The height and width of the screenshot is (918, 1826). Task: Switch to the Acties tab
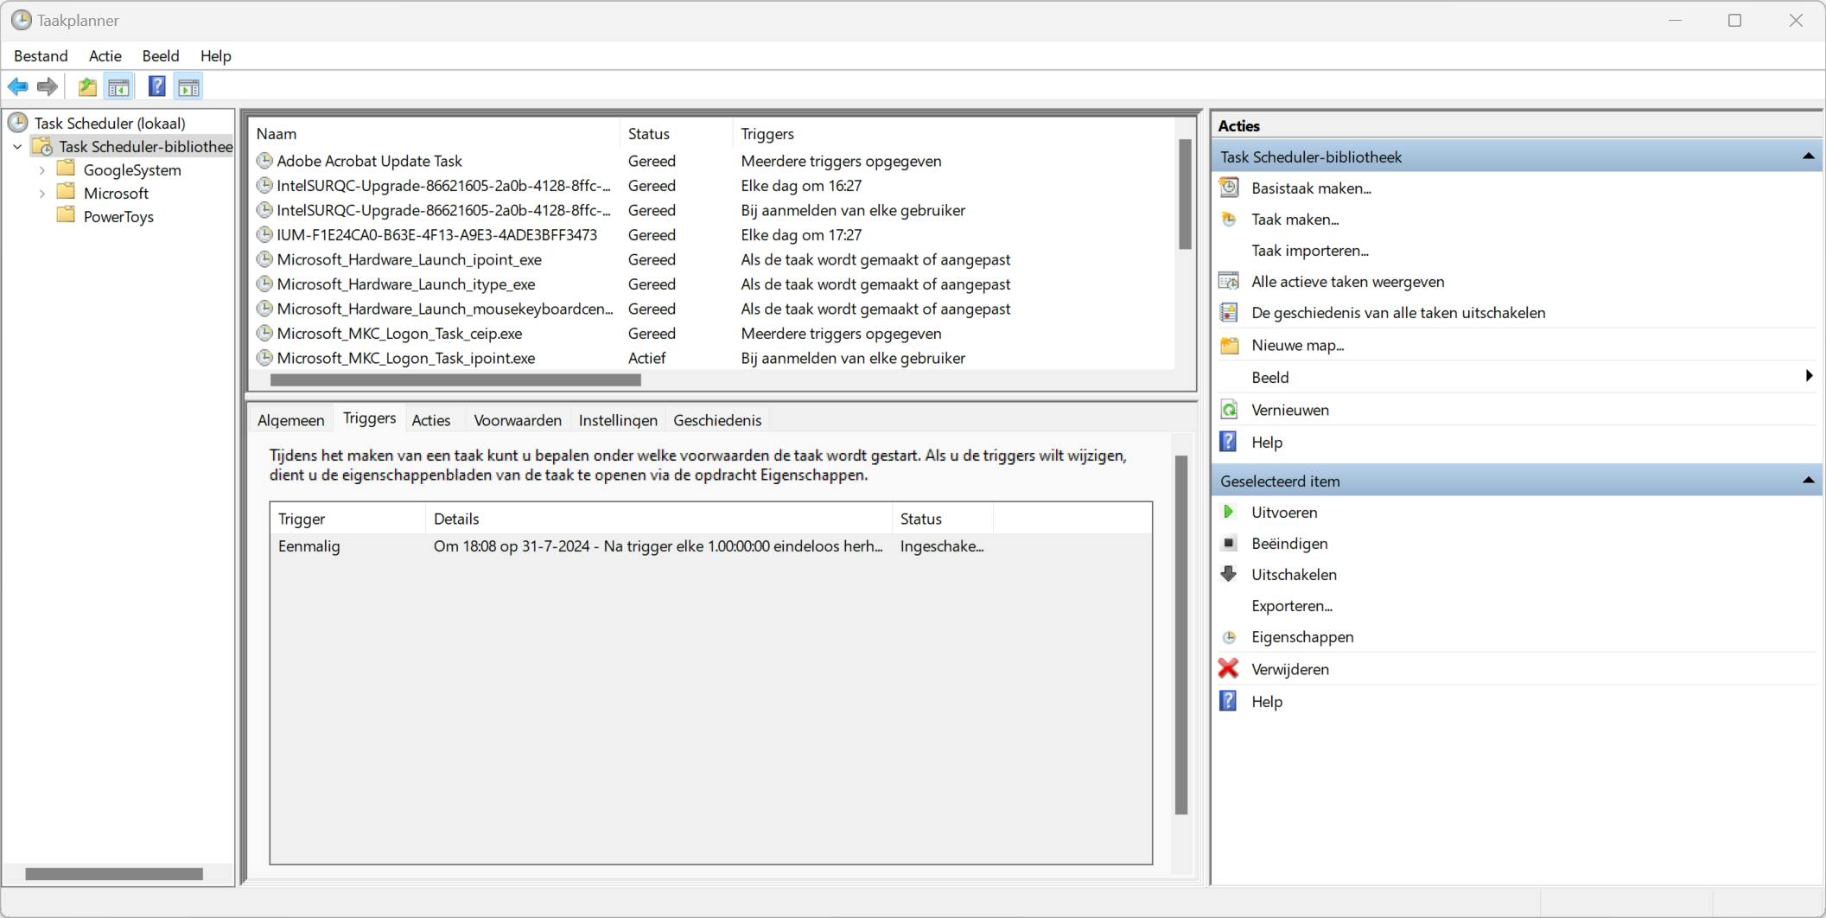pos(431,420)
